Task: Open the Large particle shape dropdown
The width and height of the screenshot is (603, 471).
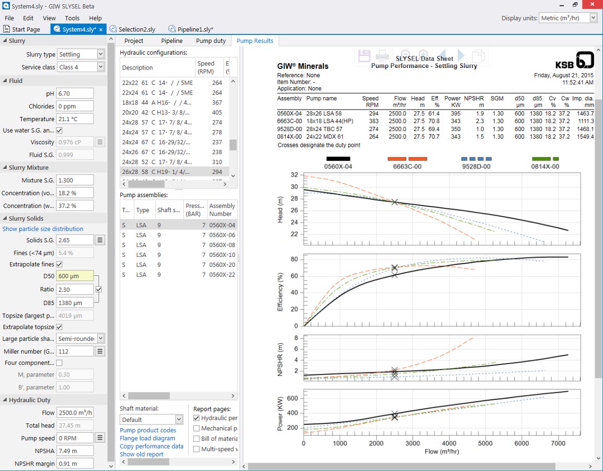Action: point(100,338)
